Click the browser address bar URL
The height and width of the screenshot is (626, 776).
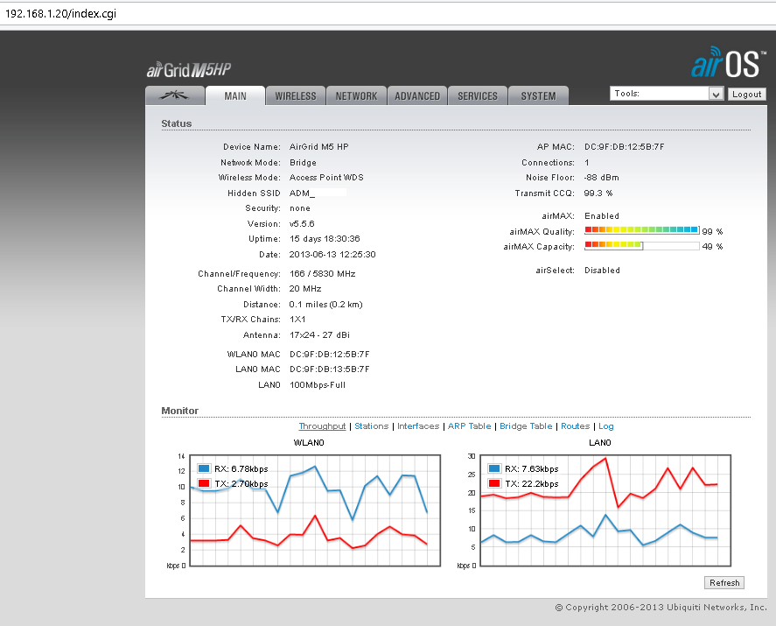(x=61, y=13)
